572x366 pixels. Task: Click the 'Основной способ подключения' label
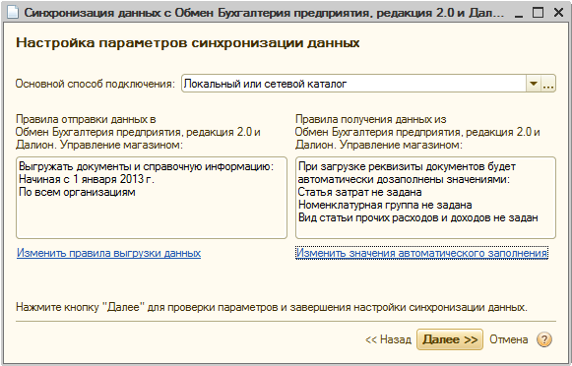point(95,84)
